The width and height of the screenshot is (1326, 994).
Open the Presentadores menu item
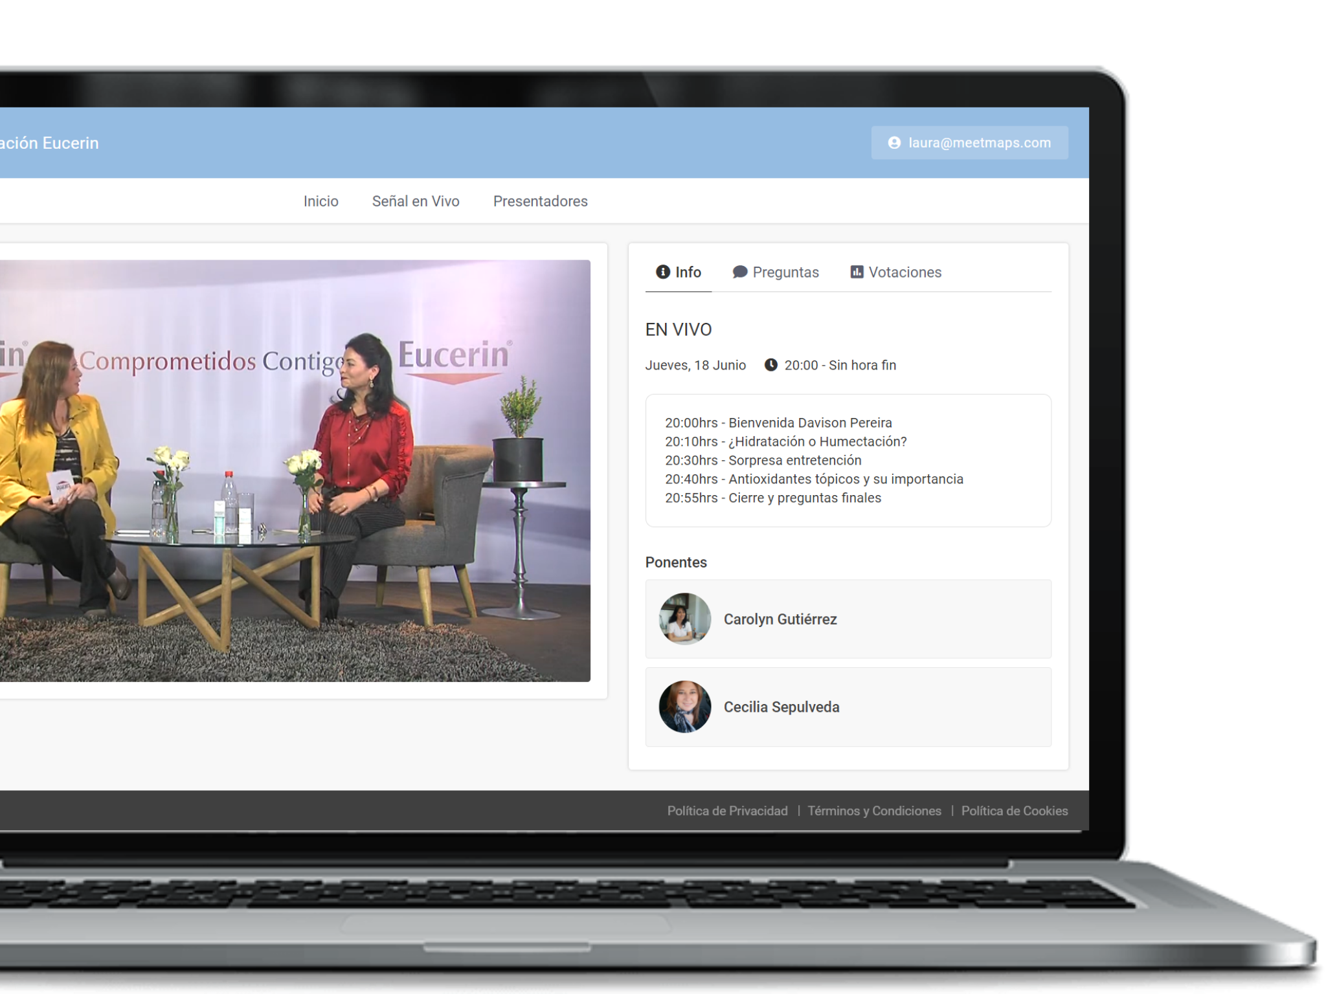coord(541,201)
